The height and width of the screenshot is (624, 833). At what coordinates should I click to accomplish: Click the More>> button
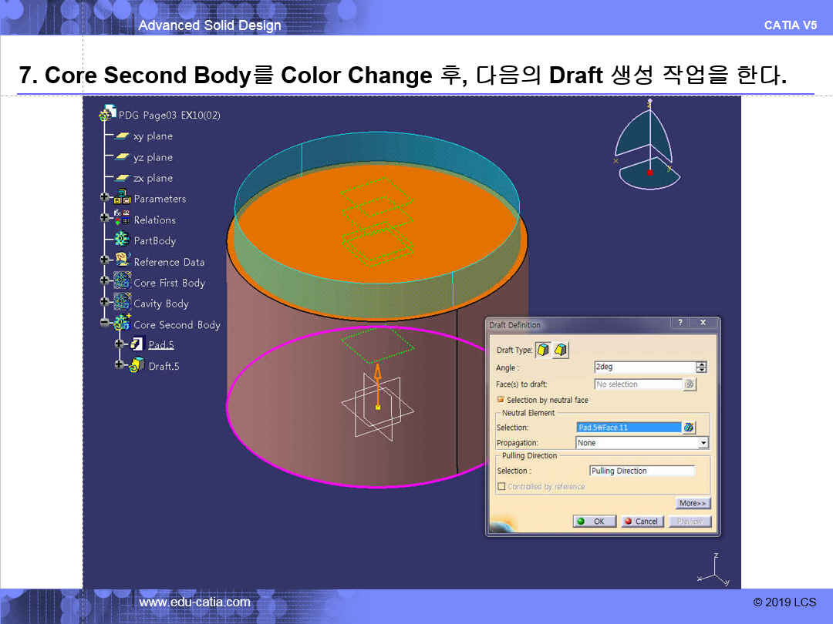[692, 503]
